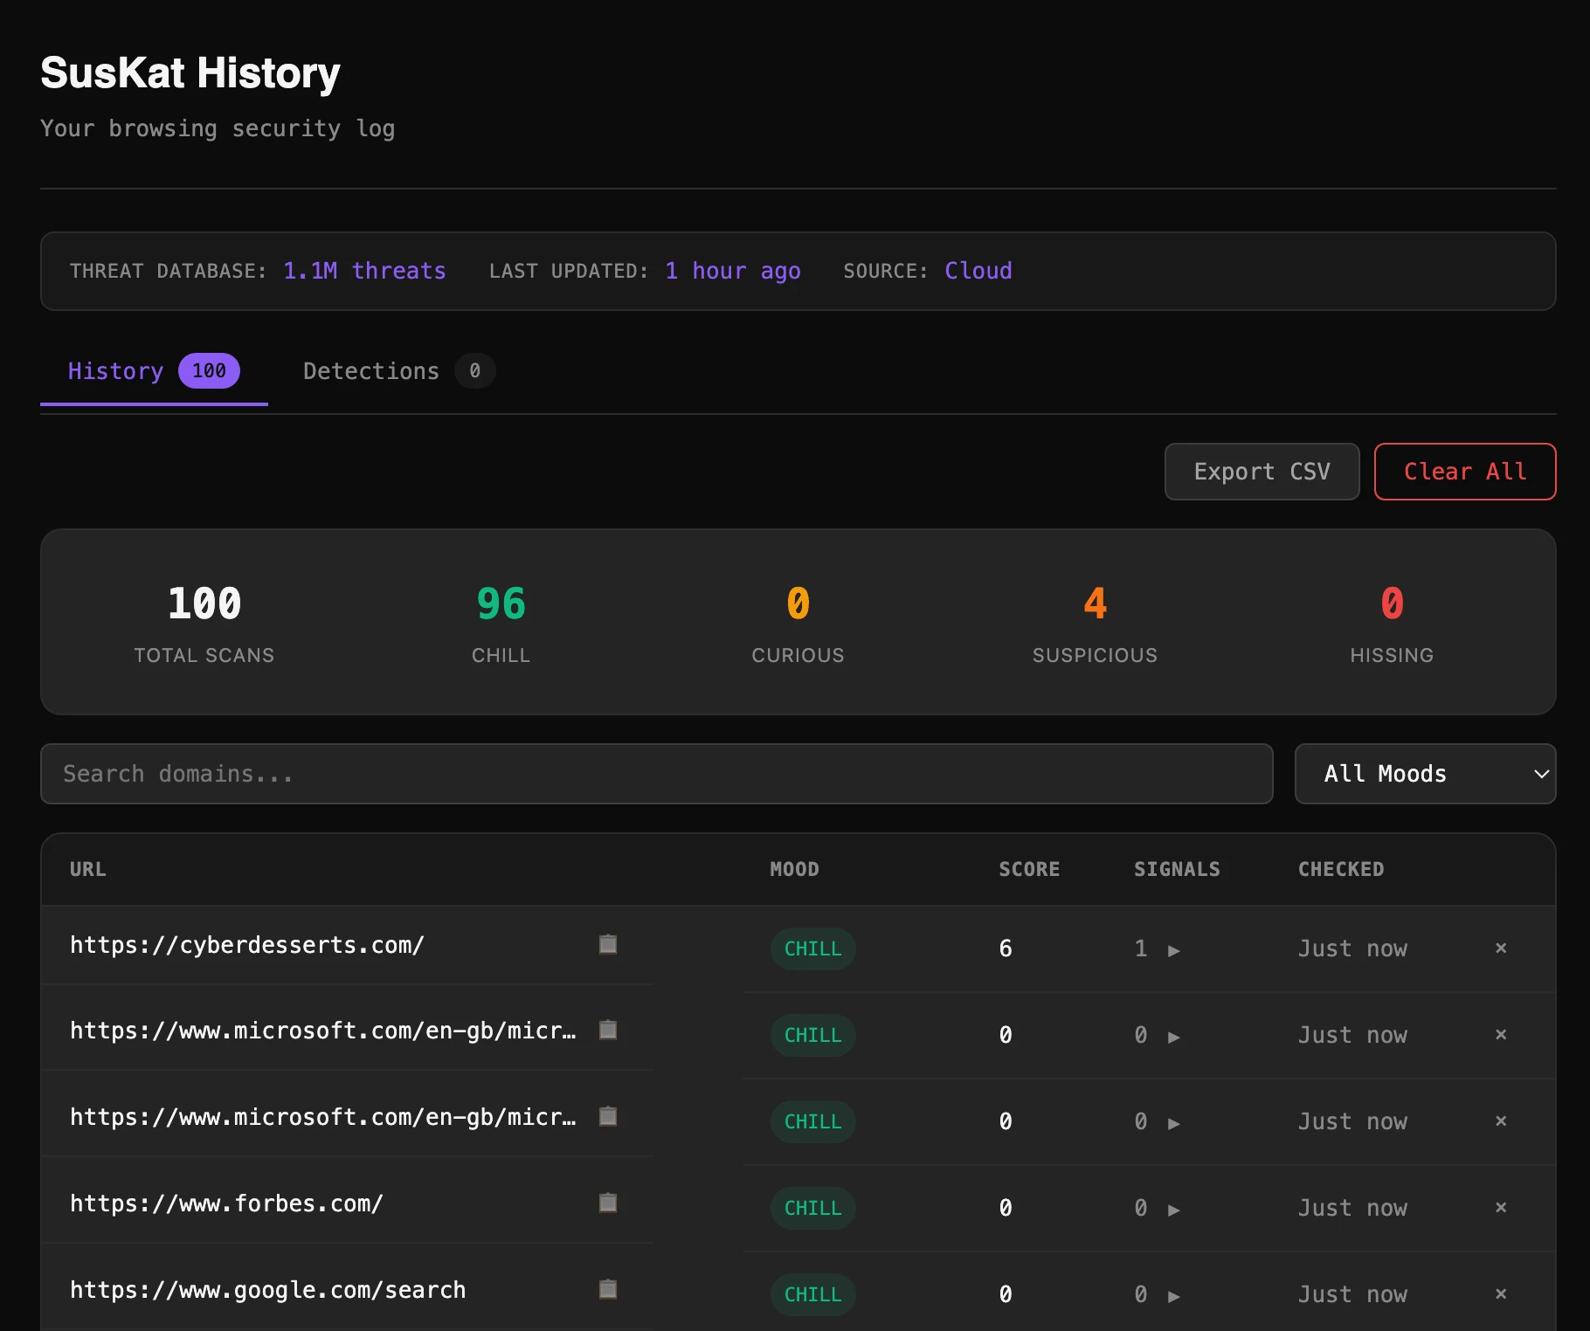
Task: Select the History tab
Action: click(x=115, y=370)
